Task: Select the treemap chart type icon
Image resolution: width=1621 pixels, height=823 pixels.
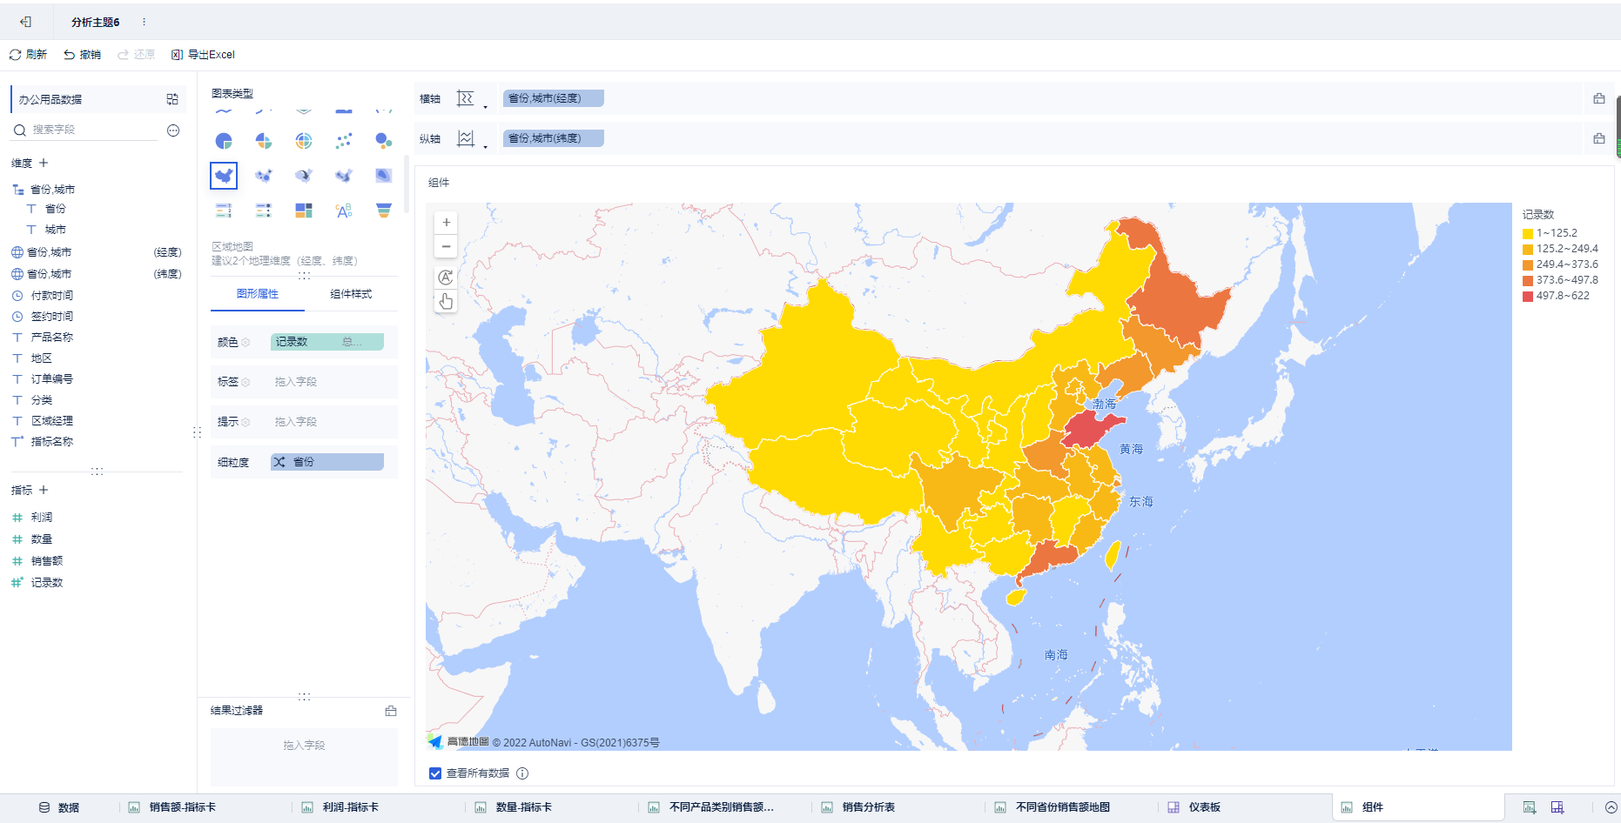Action: [x=304, y=211]
